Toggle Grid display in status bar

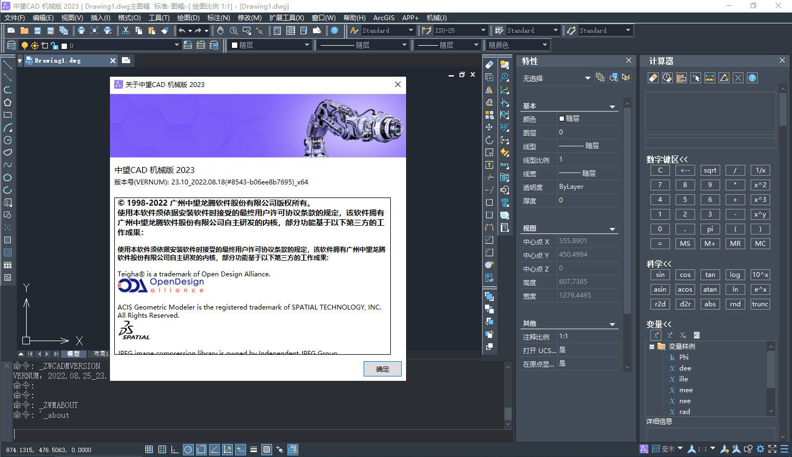click(162, 449)
